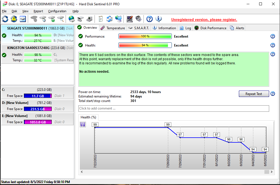Screen dimensions: 280x185
Task: Select the C: partition entry
Action: tap(37, 93)
